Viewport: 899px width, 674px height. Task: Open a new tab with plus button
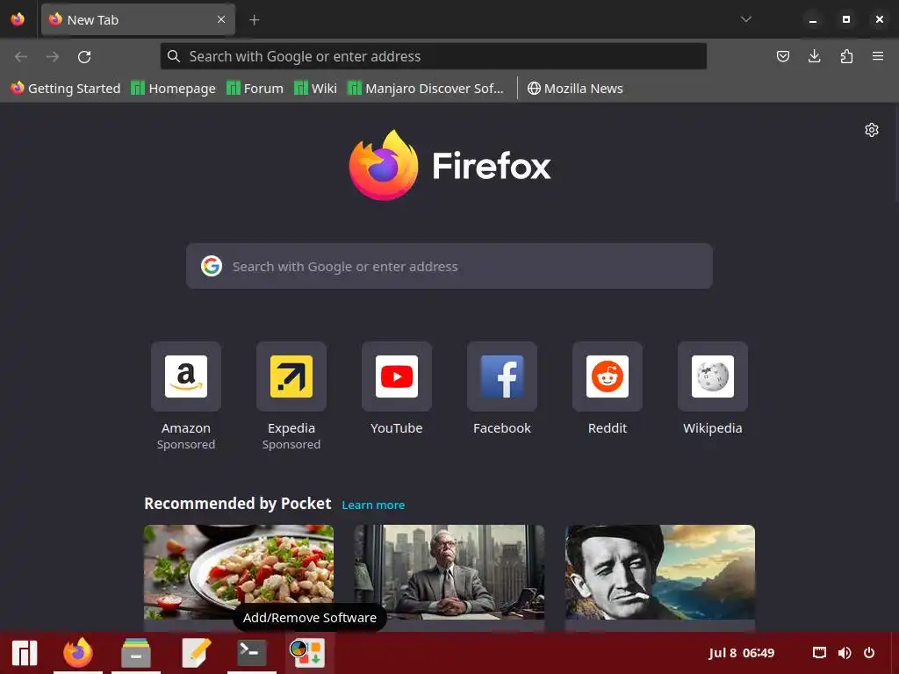tap(254, 20)
